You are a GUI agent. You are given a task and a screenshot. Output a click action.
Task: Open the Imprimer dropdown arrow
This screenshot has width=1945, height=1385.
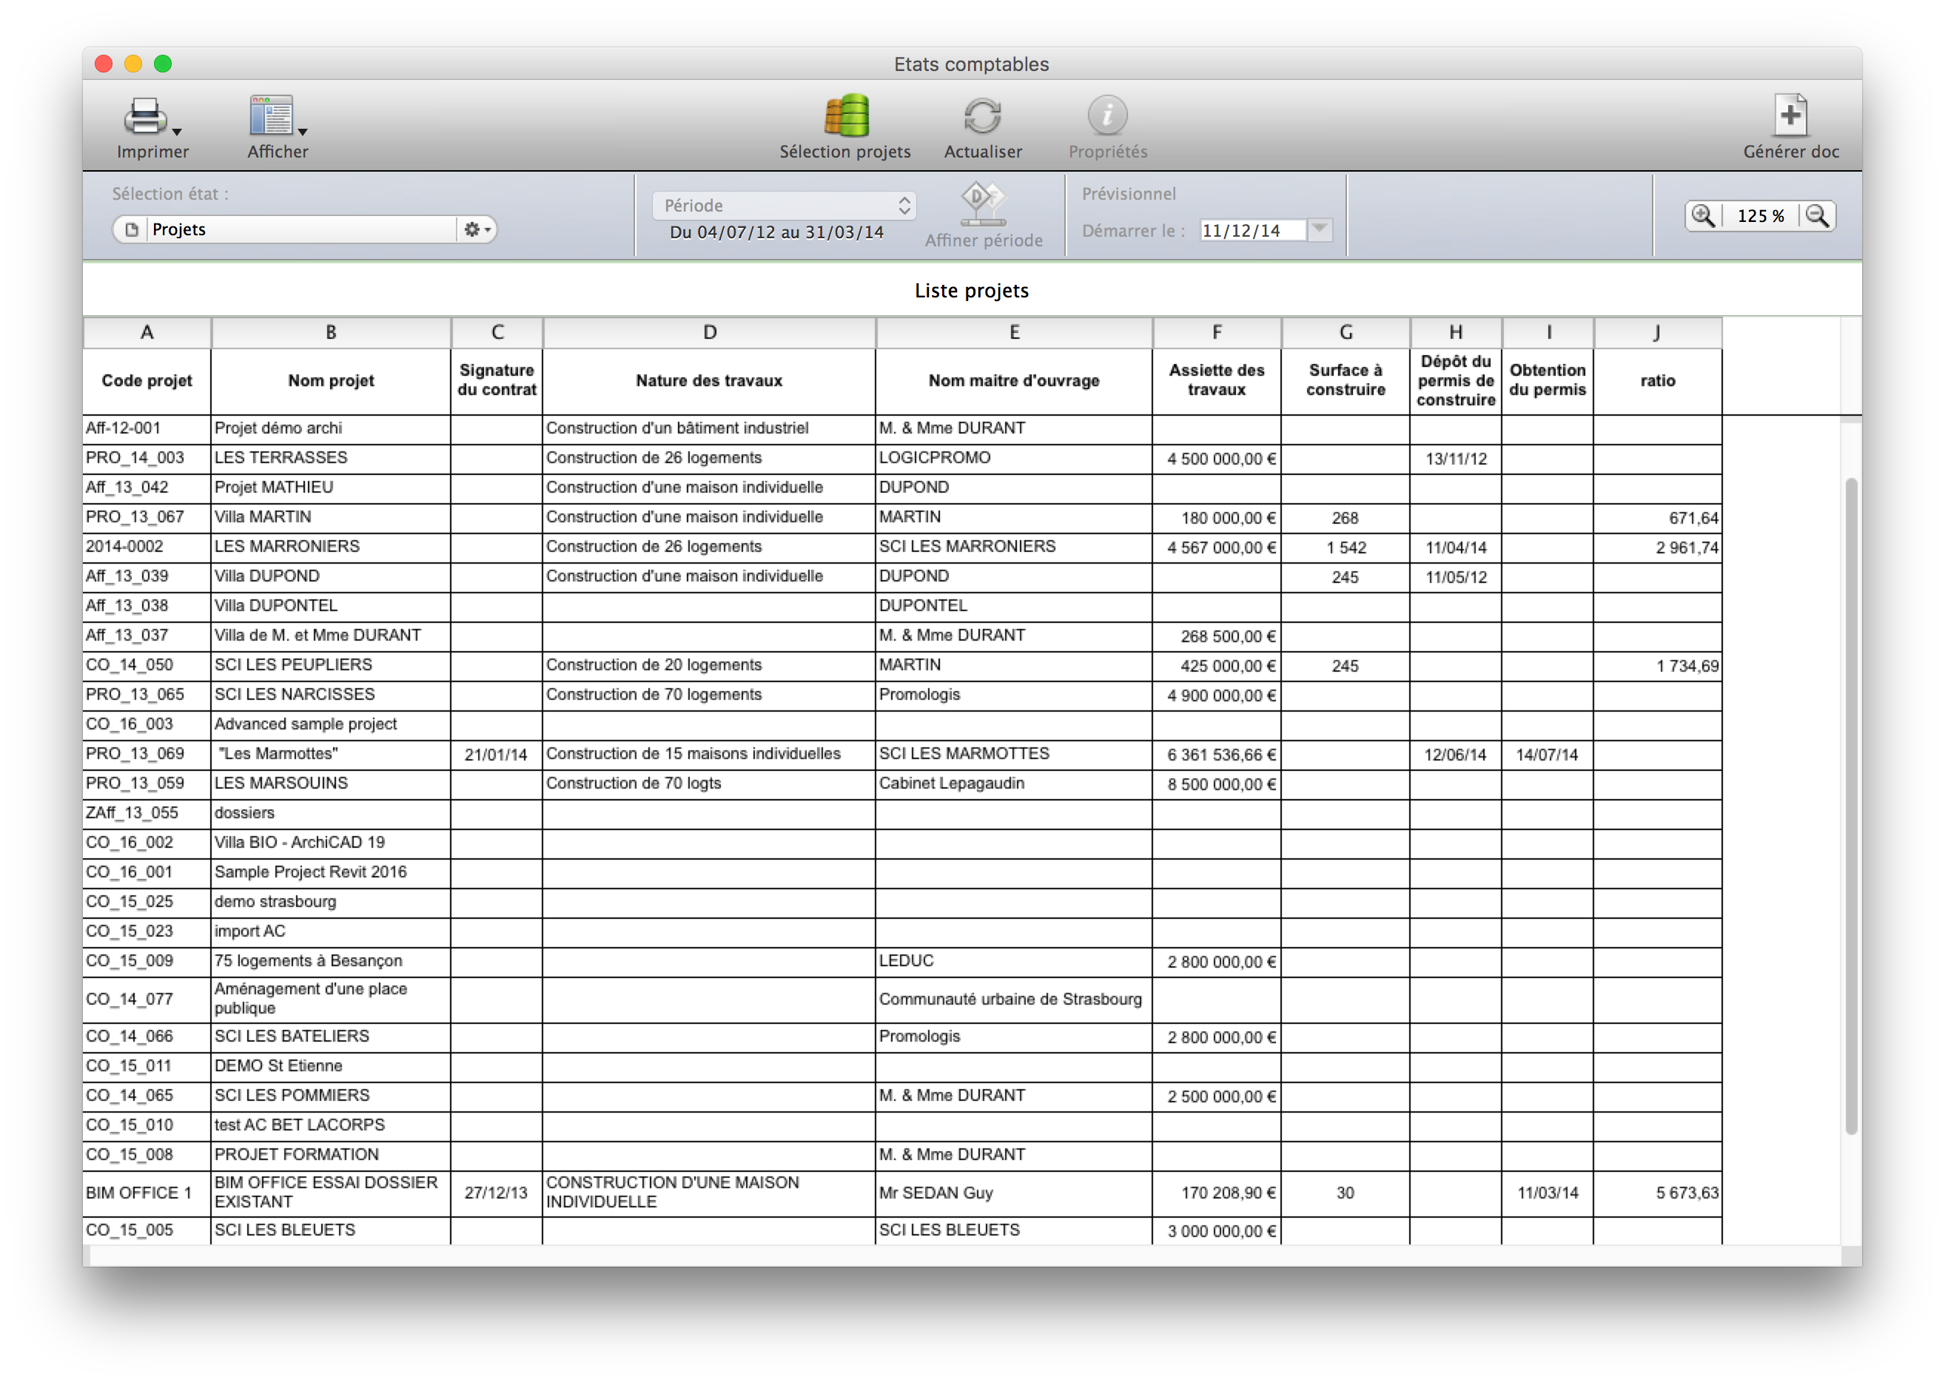pos(178,132)
